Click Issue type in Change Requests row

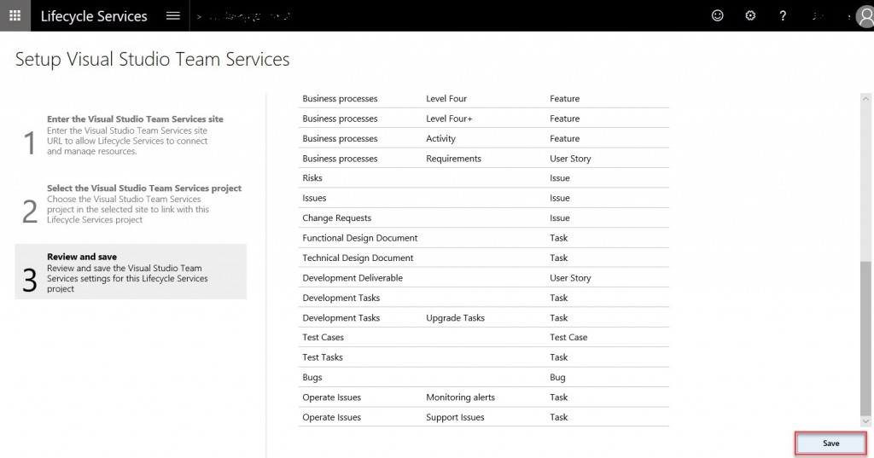[560, 218]
